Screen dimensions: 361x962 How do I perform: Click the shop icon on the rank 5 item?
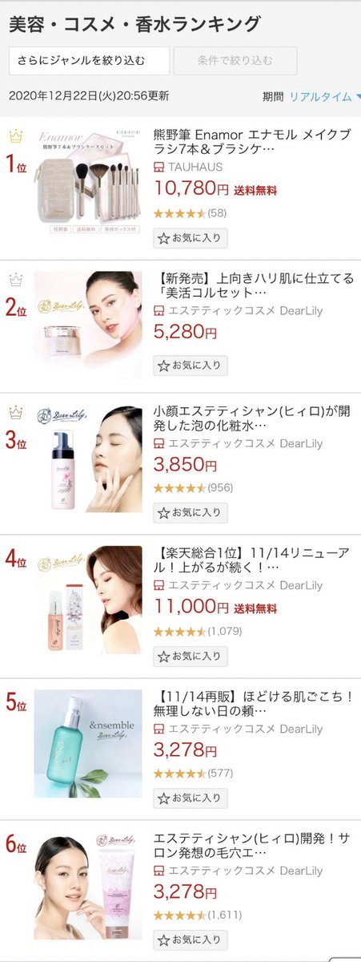158,730
